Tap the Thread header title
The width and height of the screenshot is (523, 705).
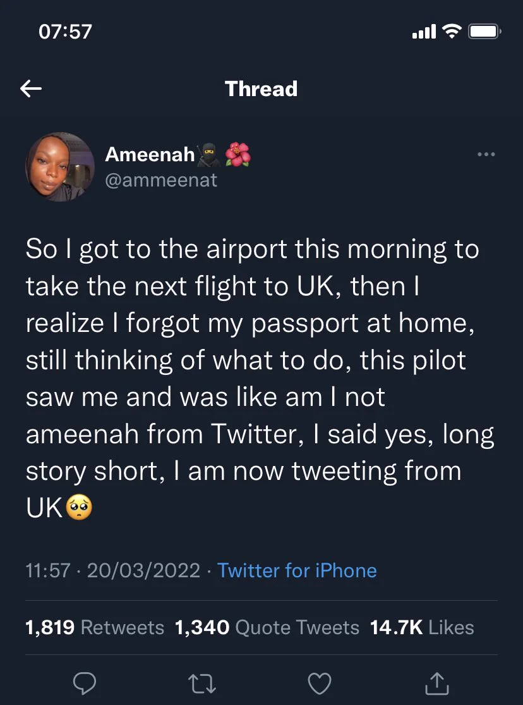point(261,89)
